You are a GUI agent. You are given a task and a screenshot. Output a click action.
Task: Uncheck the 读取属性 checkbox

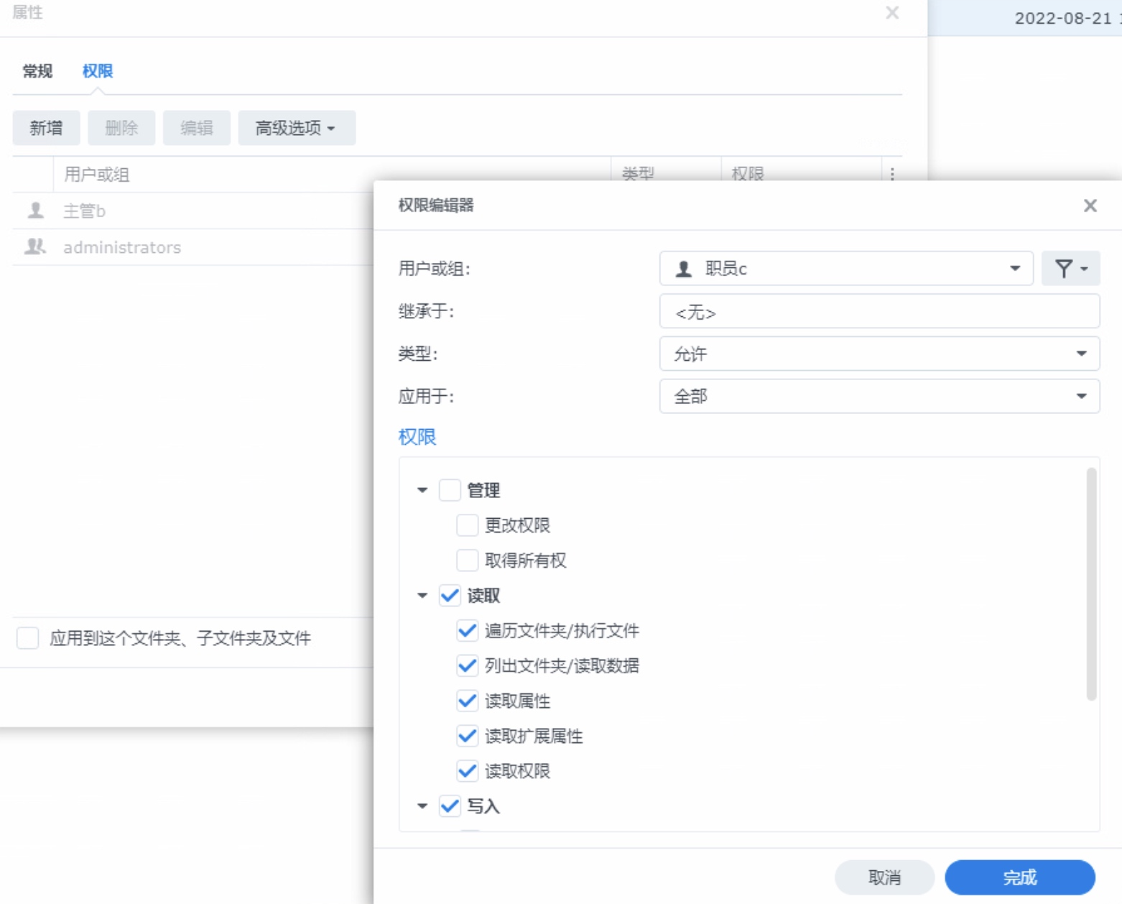pyautogui.click(x=467, y=701)
